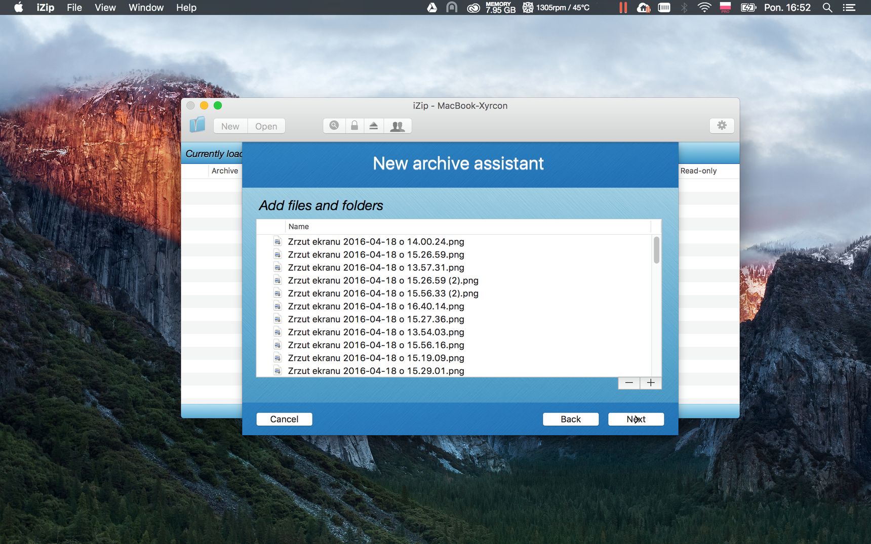Image resolution: width=871 pixels, height=544 pixels.
Task: Select Zrzut ekranu 2016-04-18 o 15.56.16.png
Action: click(x=376, y=345)
